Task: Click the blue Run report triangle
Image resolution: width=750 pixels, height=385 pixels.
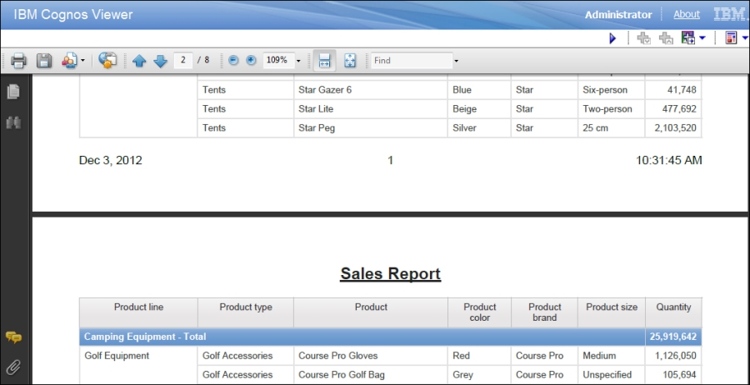Action: (612, 38)
